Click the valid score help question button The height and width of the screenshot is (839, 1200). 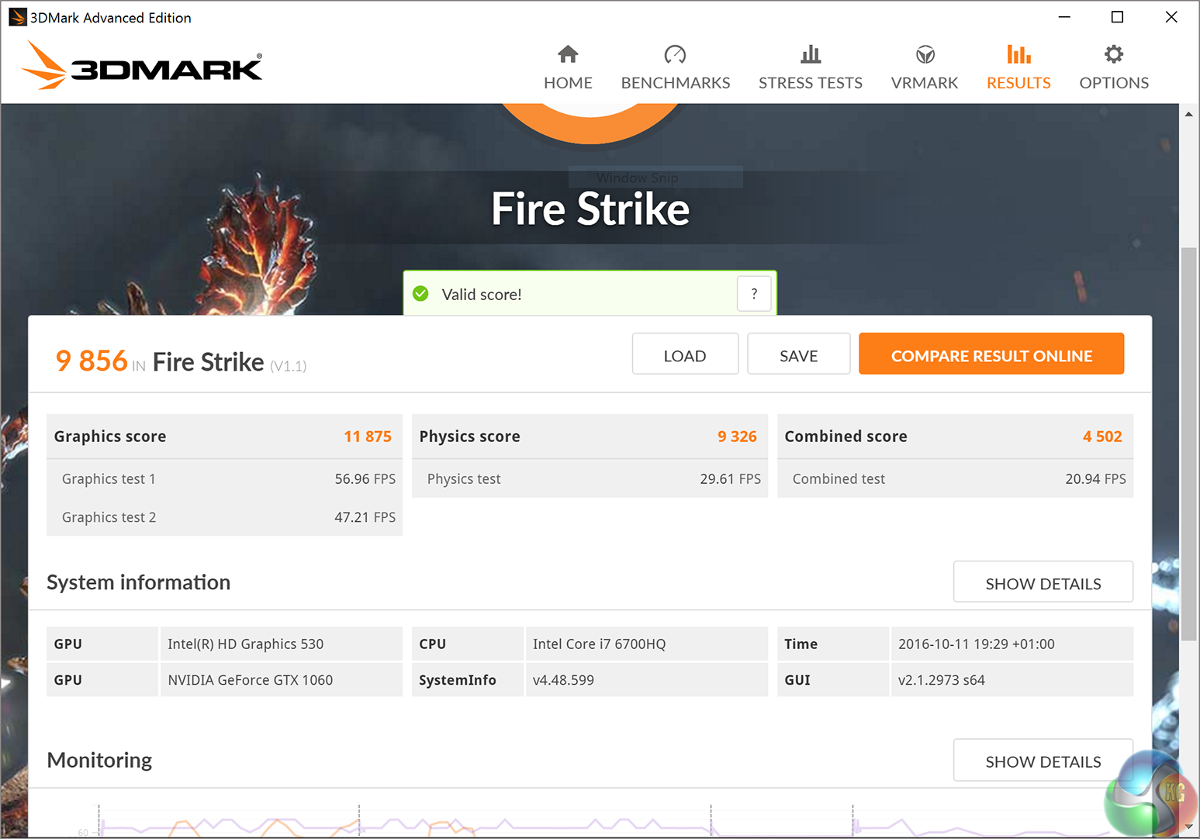pos(754,294)
